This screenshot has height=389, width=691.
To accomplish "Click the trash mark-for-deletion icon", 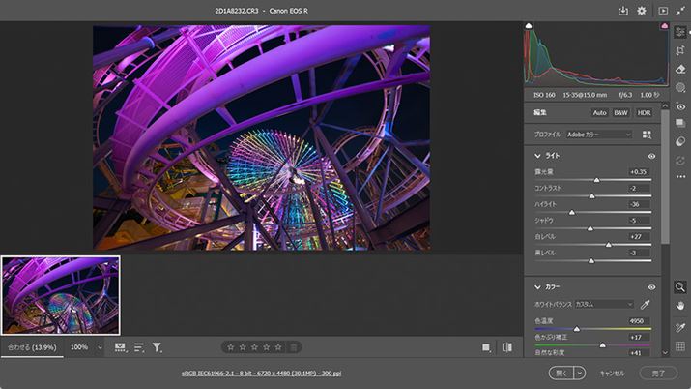I will tap(293, 347).
